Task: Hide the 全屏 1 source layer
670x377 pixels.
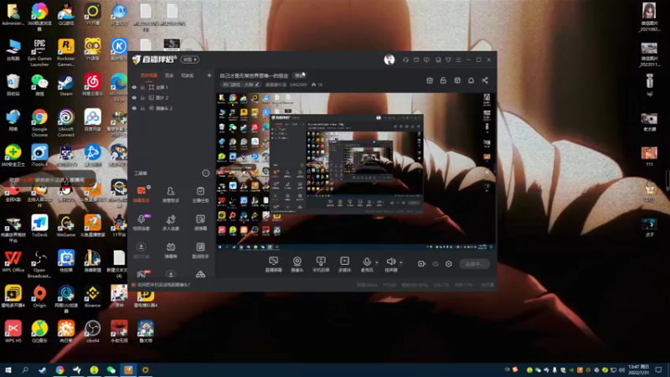Action: [134, 87]
